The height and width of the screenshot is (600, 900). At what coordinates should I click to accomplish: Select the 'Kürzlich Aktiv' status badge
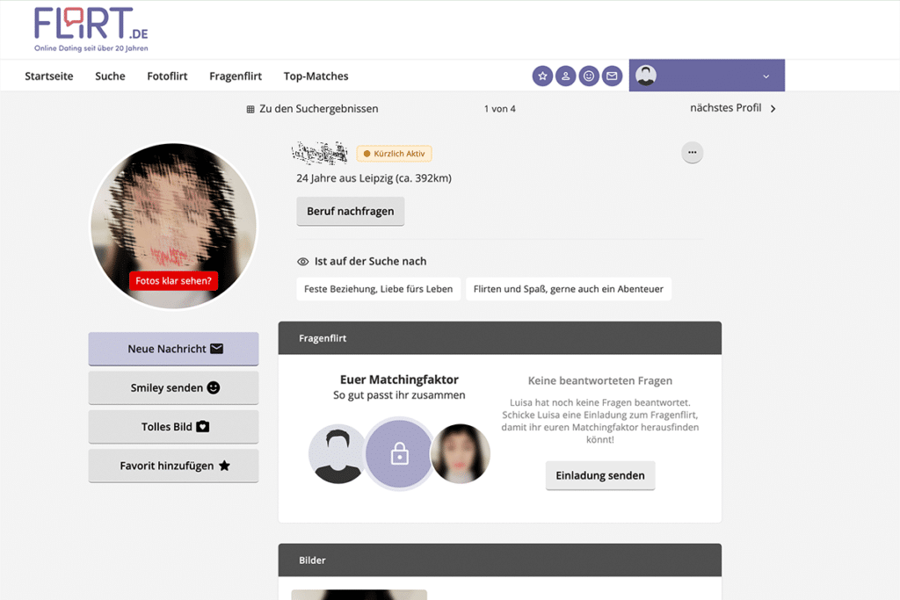[x=394, y=153]
